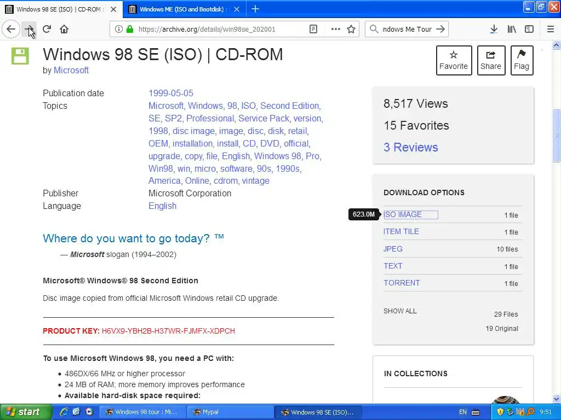
Task: Click the Share button
Action: click(x=491, y=60)
